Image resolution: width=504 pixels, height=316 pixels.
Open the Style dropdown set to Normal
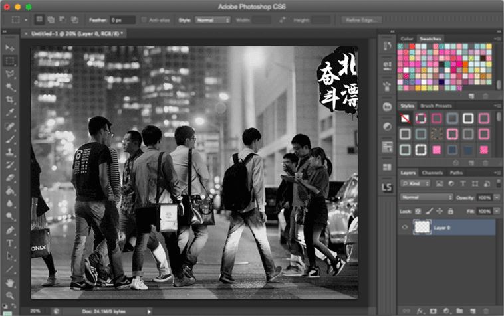pos(213,20)
